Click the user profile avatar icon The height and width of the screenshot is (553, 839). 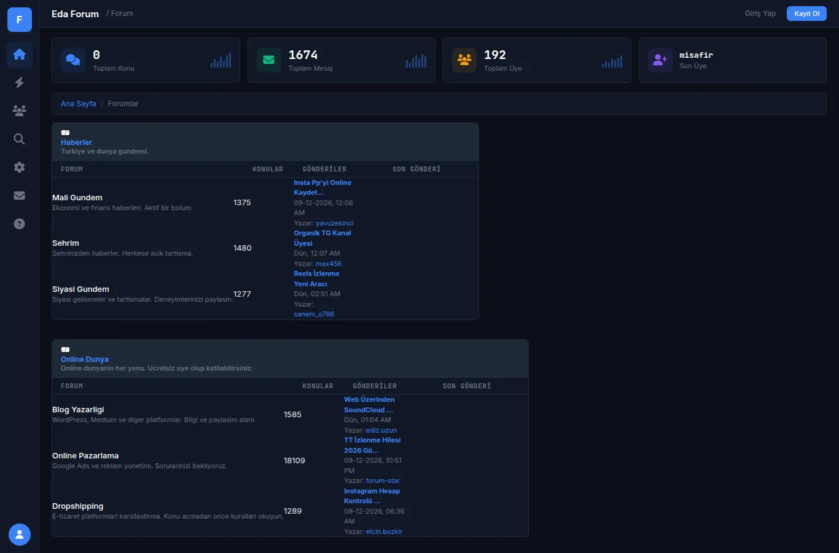[20, 535]
